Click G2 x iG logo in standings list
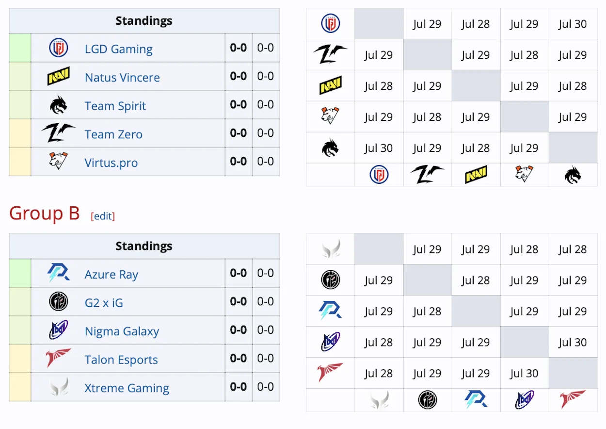The image size is (606, 429). [58, 302]
